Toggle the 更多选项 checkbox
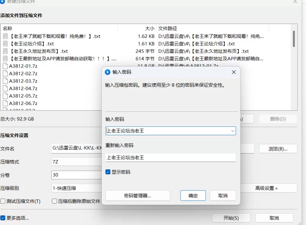The height and width of the screenshot is (225, 306). tap(3, 218)
